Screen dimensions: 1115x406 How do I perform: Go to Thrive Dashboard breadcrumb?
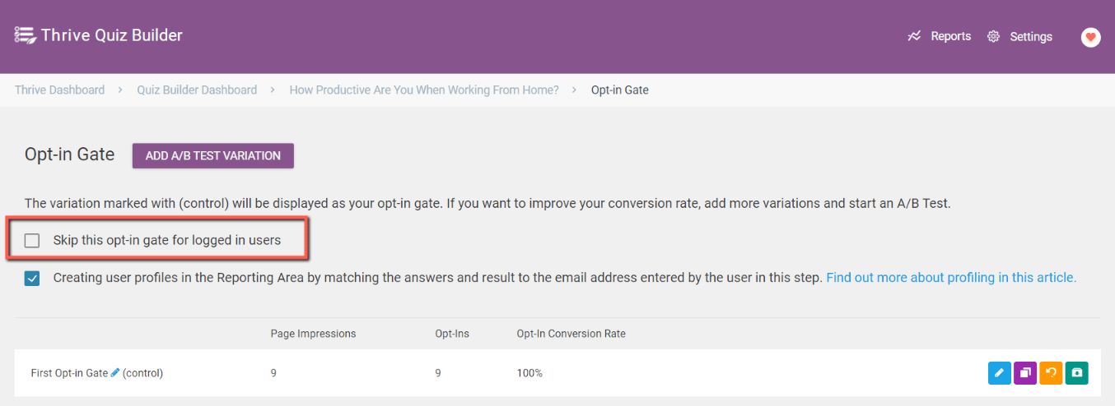59,90
